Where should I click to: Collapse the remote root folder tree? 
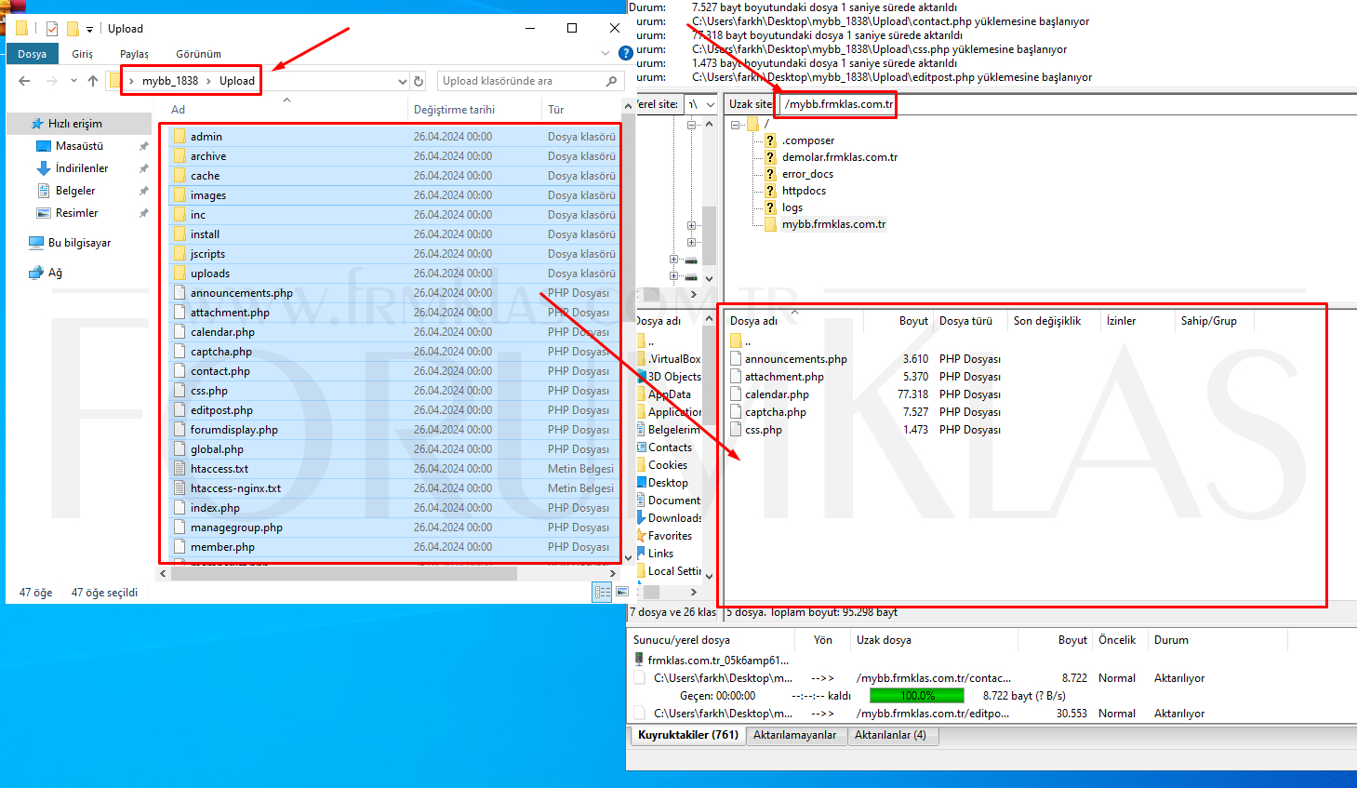[736, 124]
